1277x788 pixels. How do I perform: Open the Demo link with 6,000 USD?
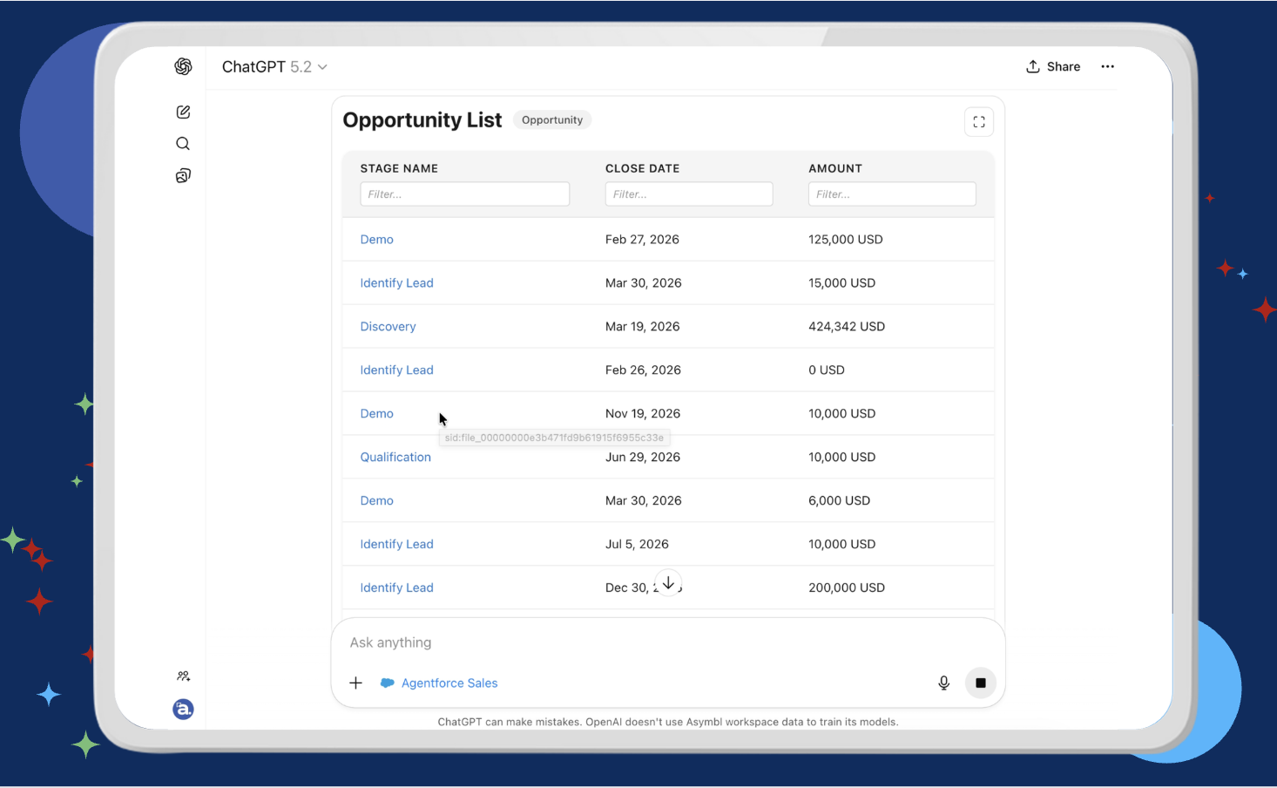pyautogui.click(x=377, y=500)
